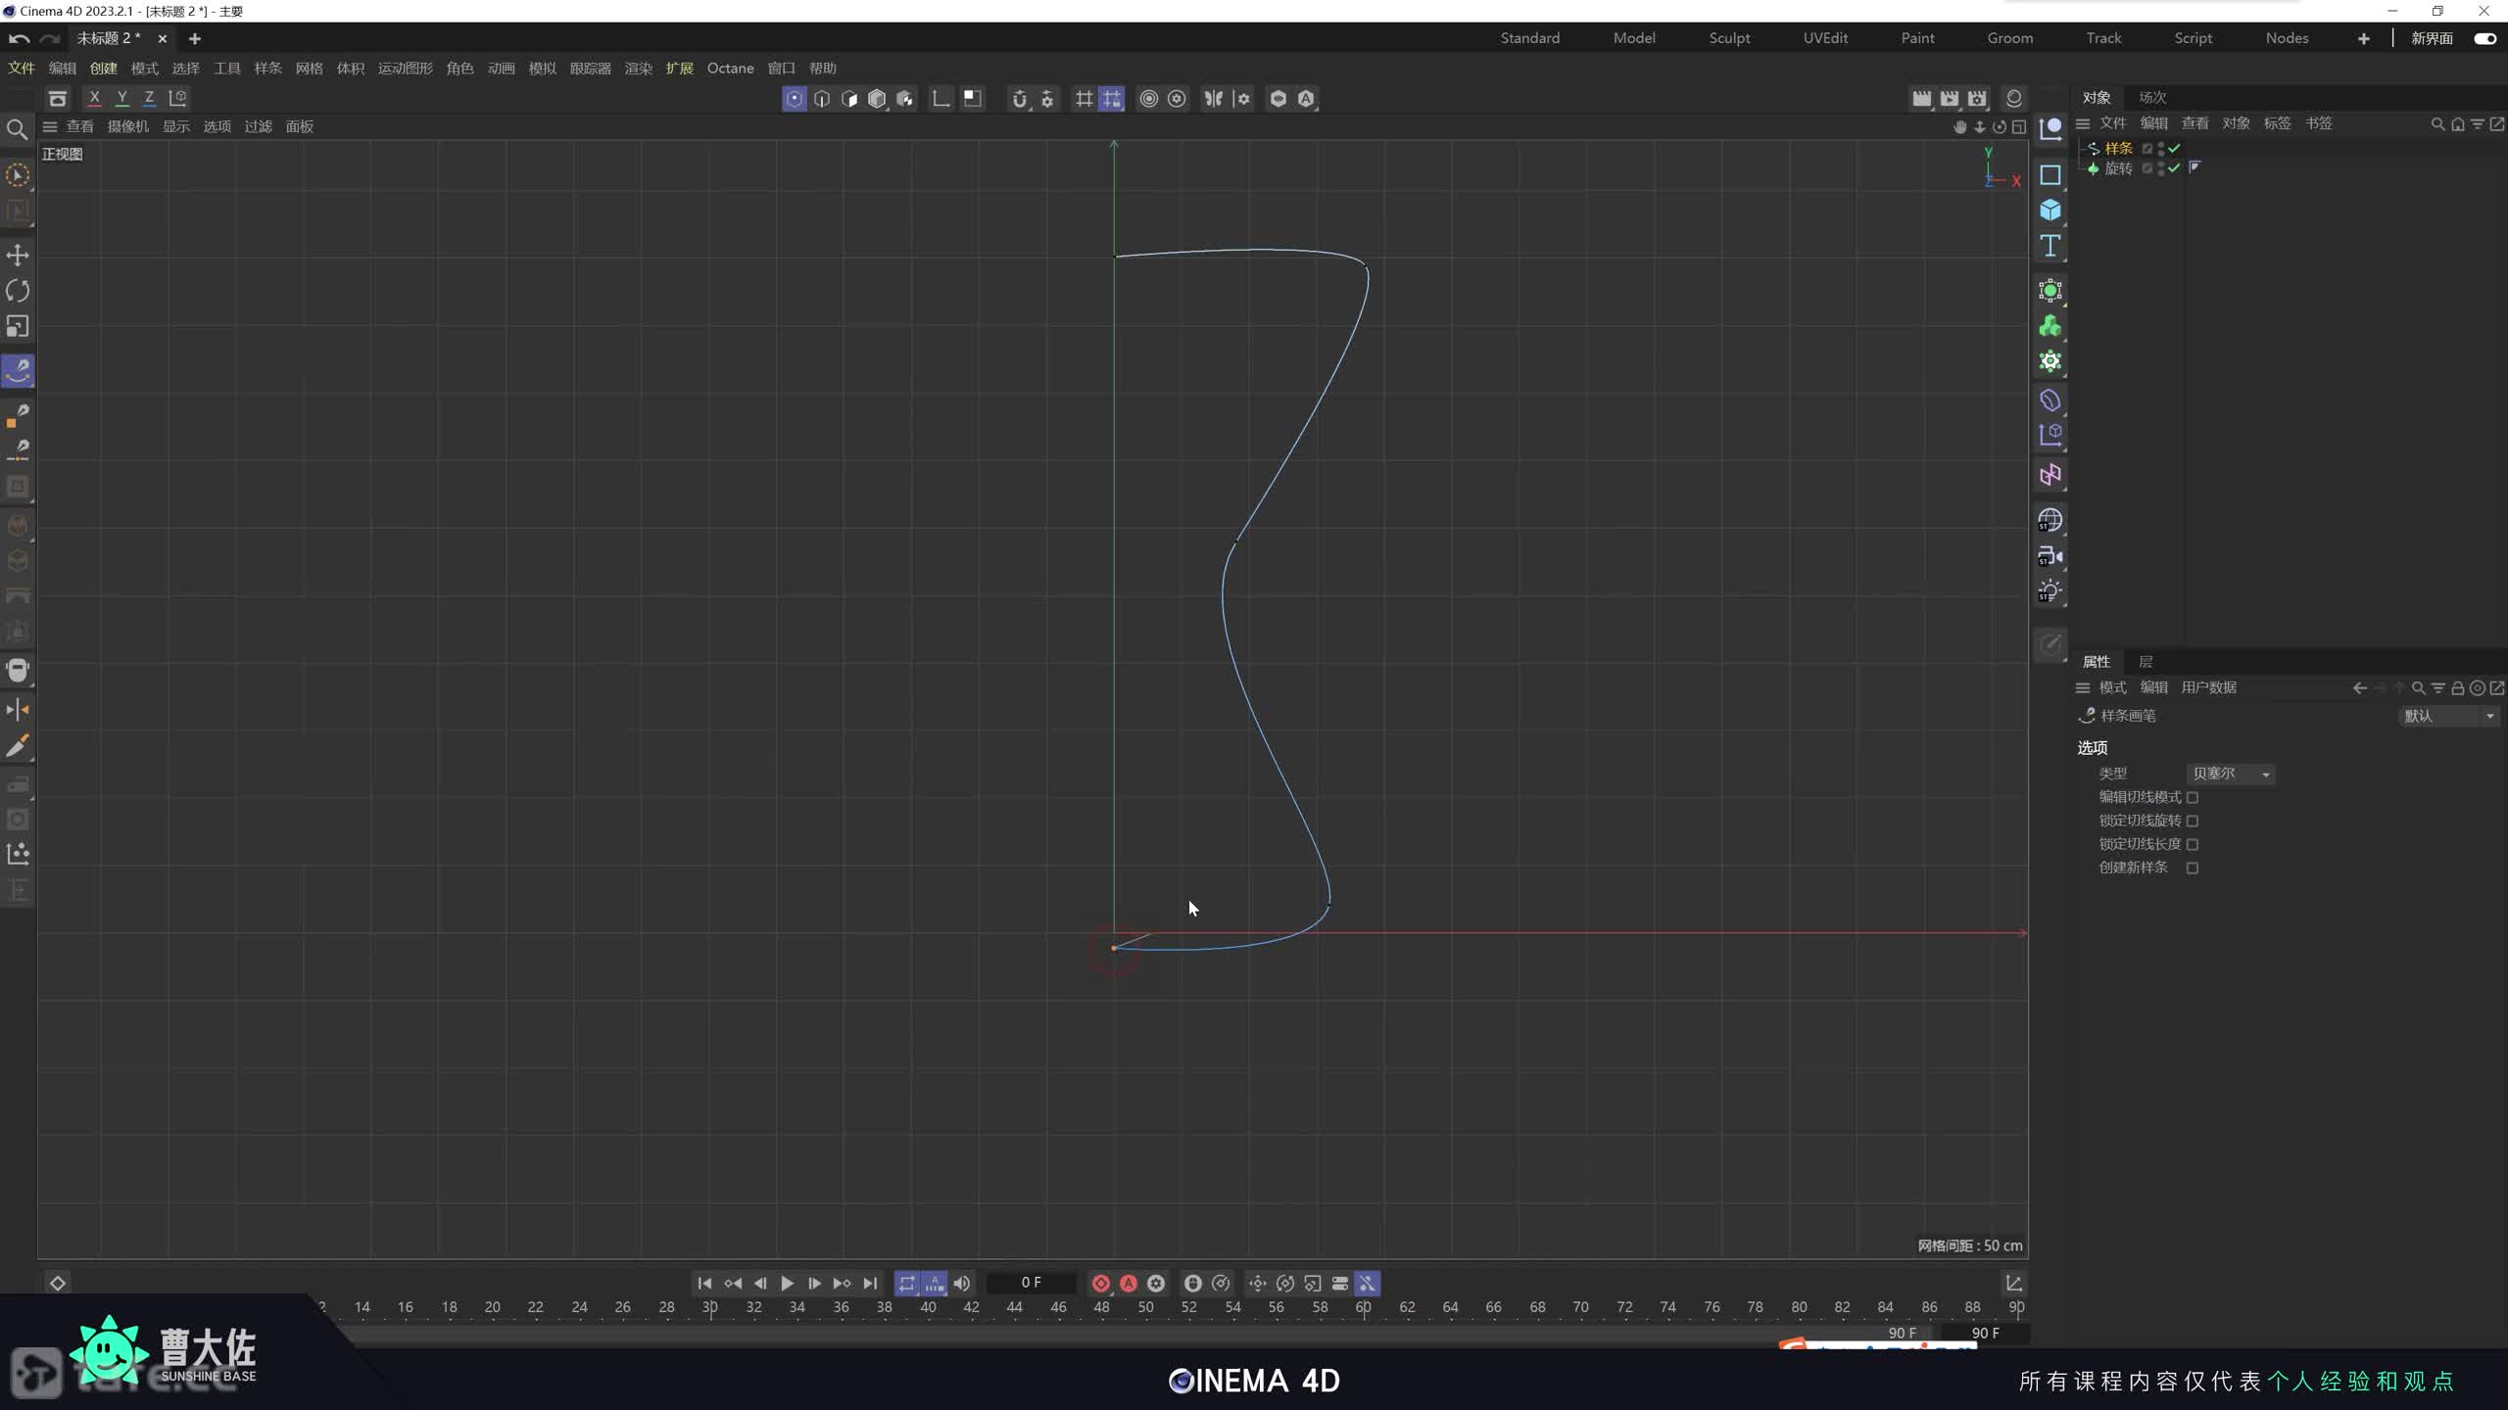Select the 旋转 object in object manager
Screen dimensions: 2508x1410
pos(2118,168)
